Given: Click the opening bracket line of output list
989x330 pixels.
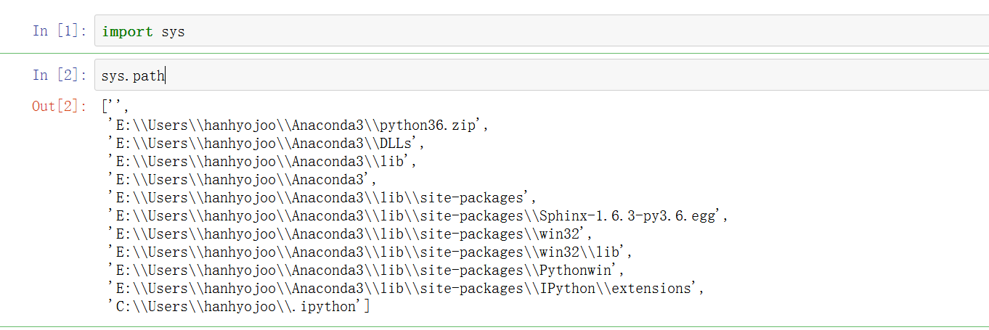Looking at the screenshot, I should point(115,107).
